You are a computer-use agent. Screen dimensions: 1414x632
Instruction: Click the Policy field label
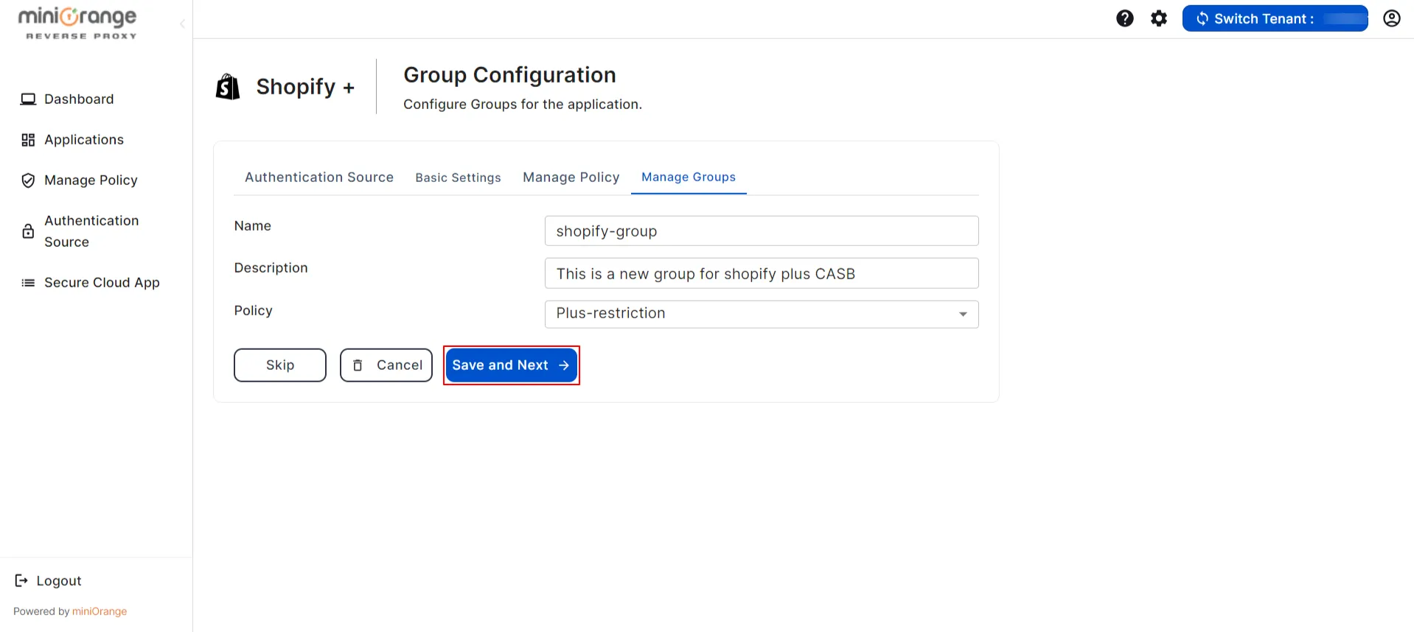point(254,311)
